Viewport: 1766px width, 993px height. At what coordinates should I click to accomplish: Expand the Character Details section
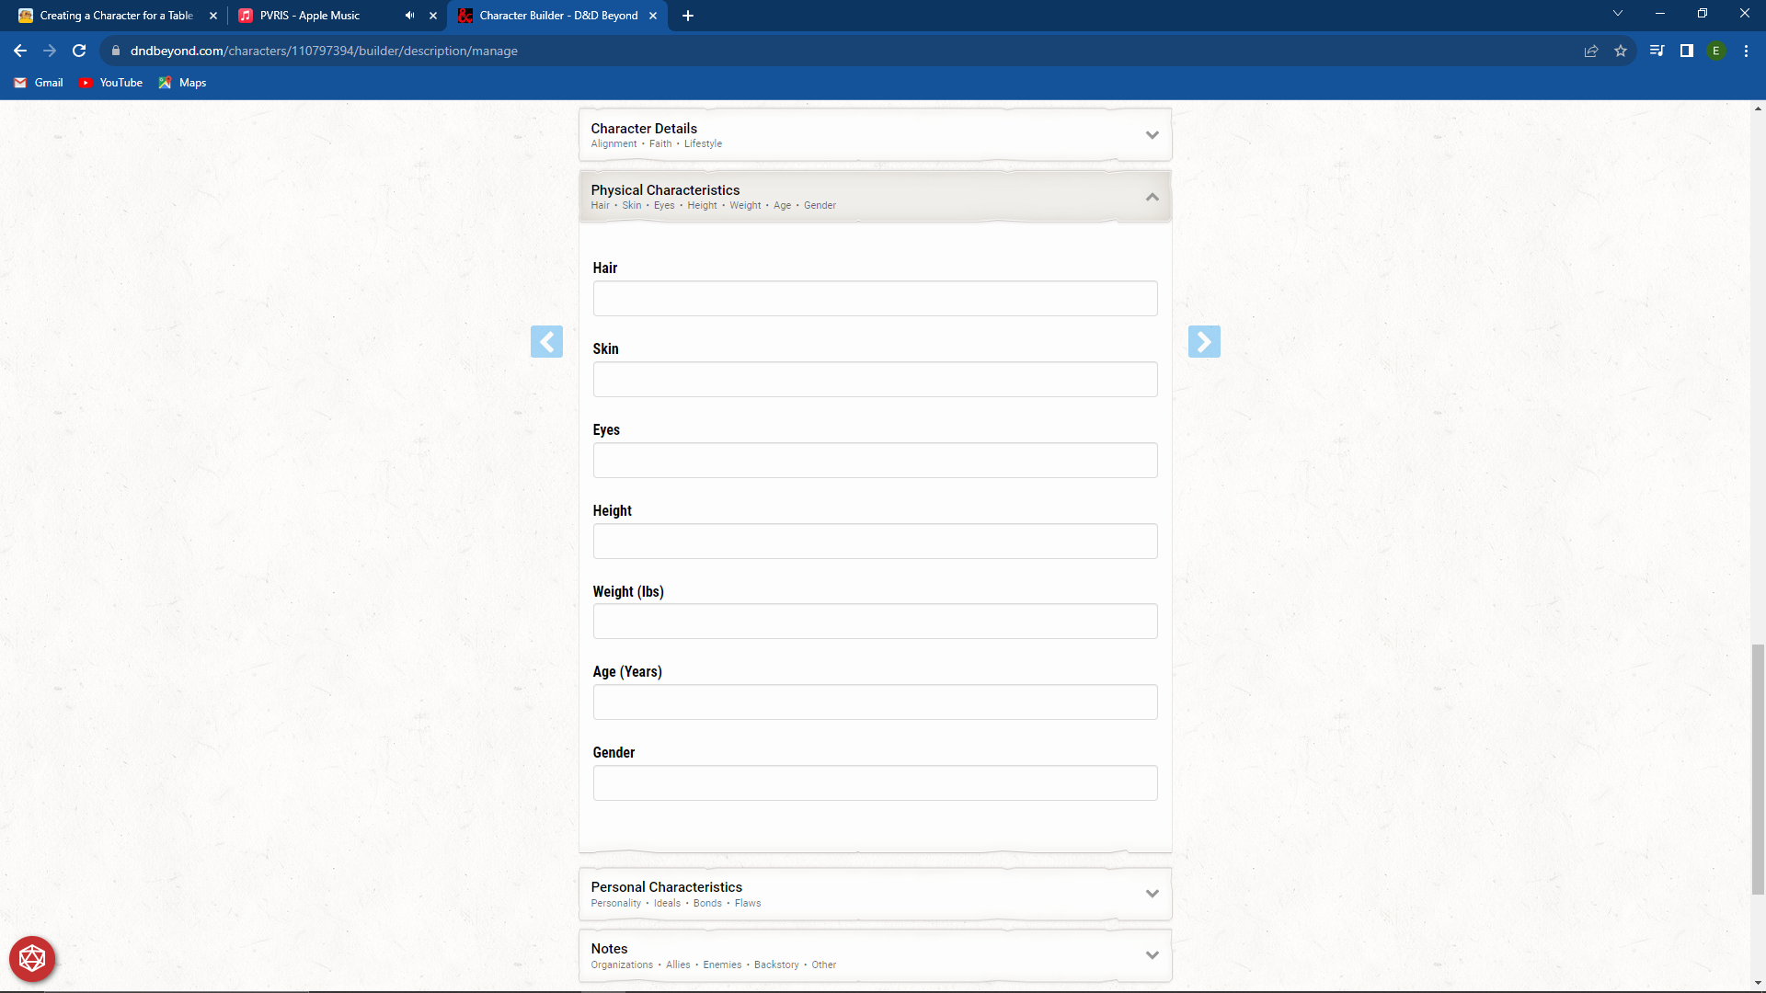click(1152, 134)
